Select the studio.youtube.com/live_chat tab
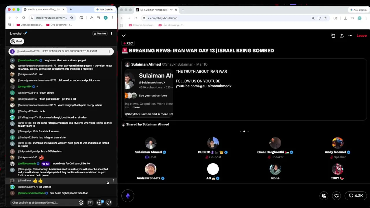Viewport: 370px width, 208px height. coord(45,10)
